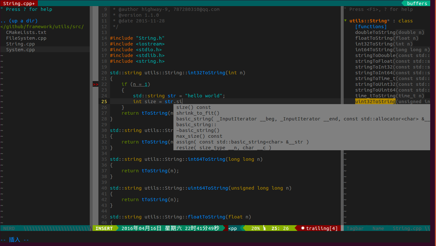Select max_size() const completion entry
The width and height of the screenshot is (436, 246).
pyautogui.click(x=199, y=136)
